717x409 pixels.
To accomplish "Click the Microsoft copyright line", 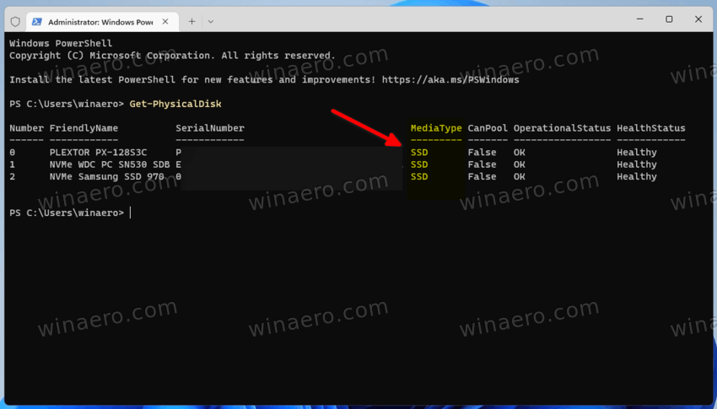I will [172, 56].
